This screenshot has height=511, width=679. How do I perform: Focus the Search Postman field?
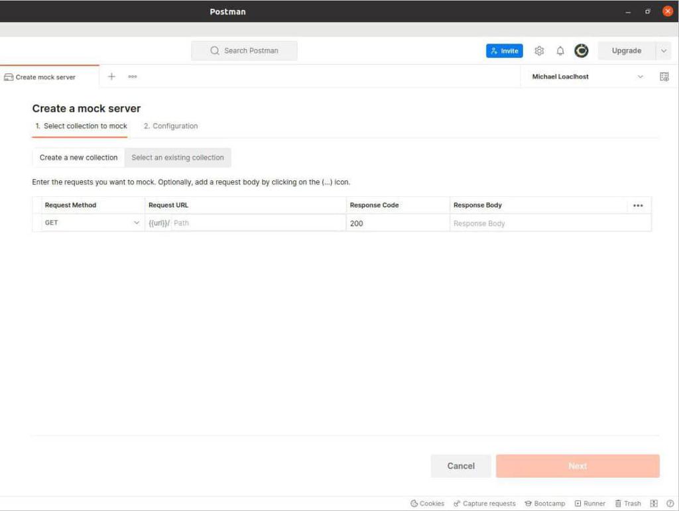tap(244, 50)
